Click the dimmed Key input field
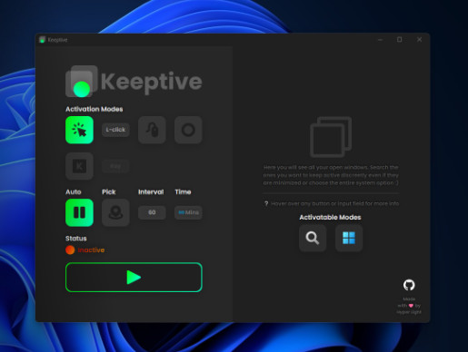 tap(115, 166)
